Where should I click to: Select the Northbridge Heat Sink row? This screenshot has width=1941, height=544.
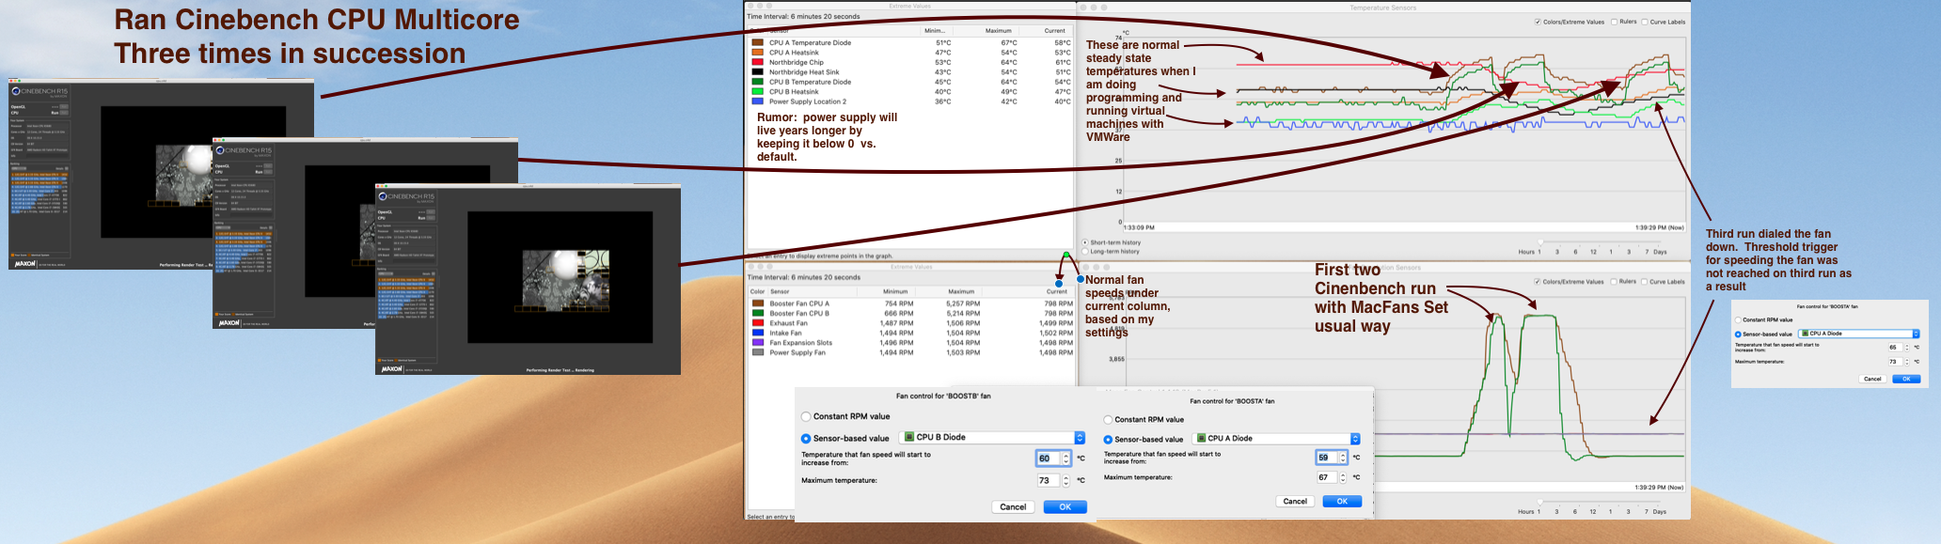pyautogui.click(x=909, y=71)
